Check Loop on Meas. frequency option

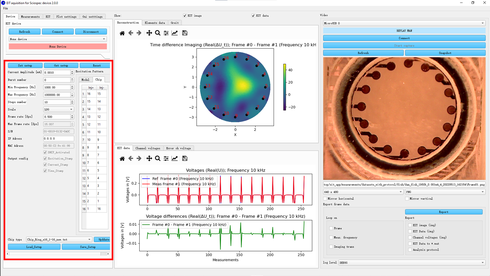pos(331,237)
